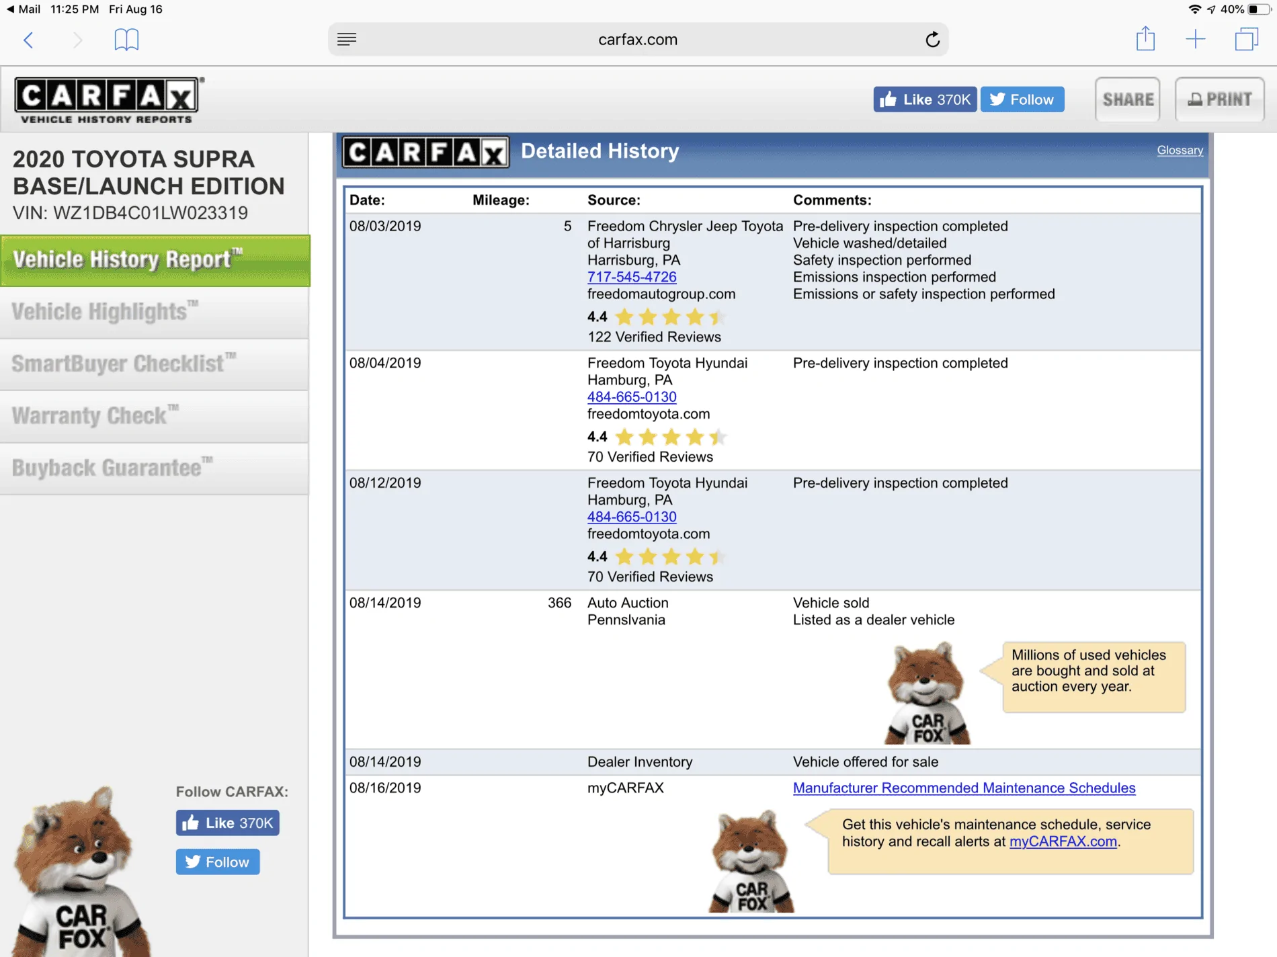This screenshot has width=1277, height=957.
Task: Click the sidebar Twitter Follow button
Action: [x=218, y=862]
